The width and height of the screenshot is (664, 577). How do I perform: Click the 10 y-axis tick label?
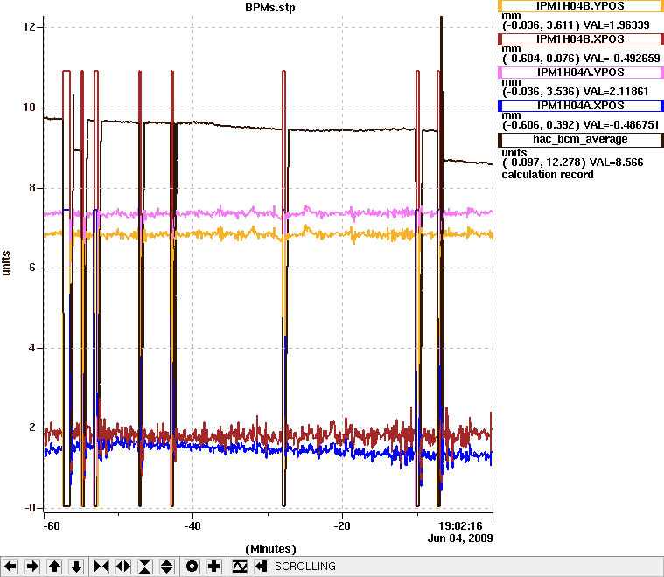pos(29,108)
